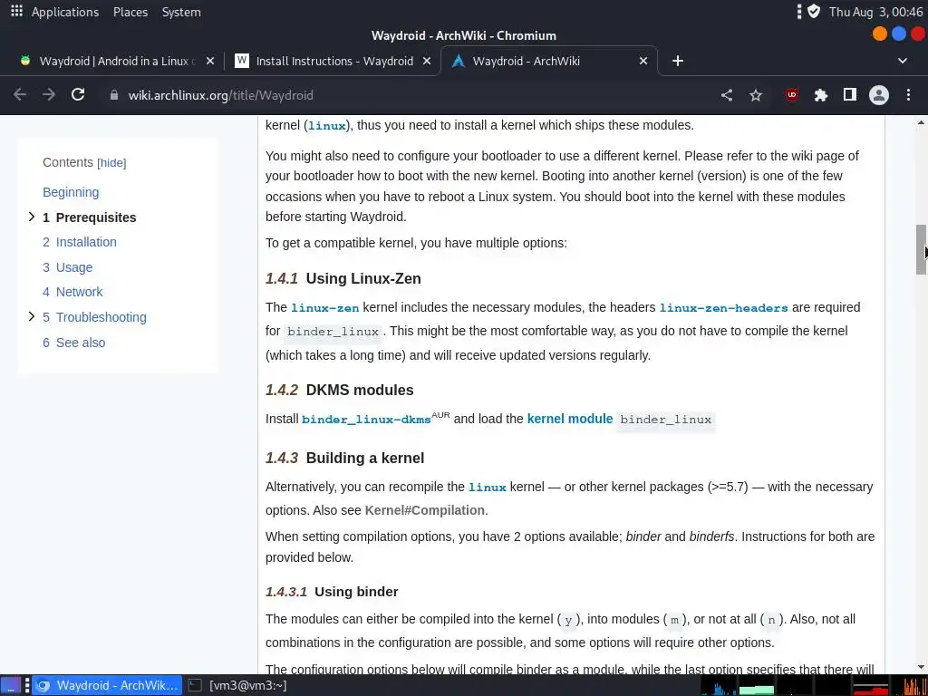This screenshot has width=928, height=696.
Task: Hide the Contents table
Action: [x=111, y=163]
